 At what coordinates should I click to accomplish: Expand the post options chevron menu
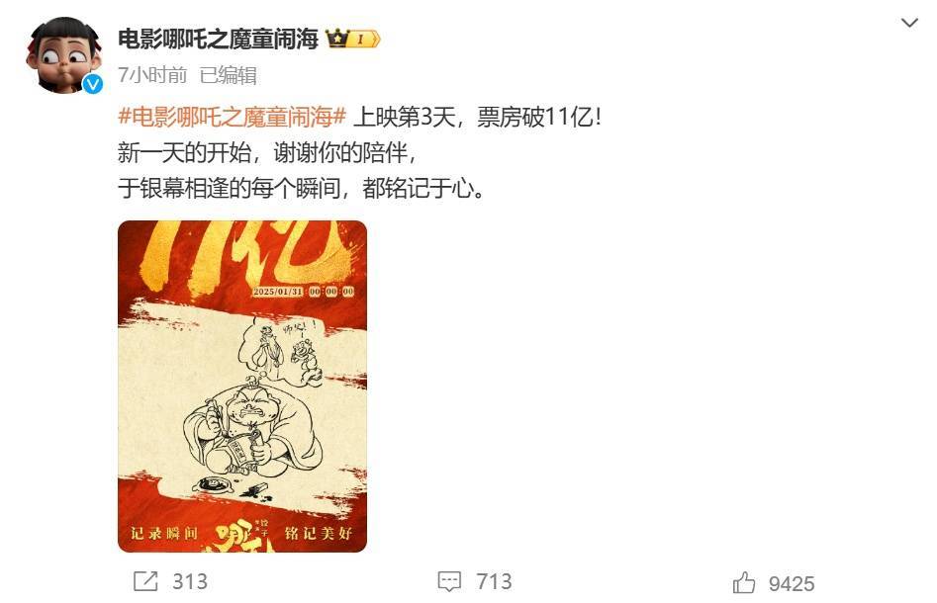tap(909, 24)
